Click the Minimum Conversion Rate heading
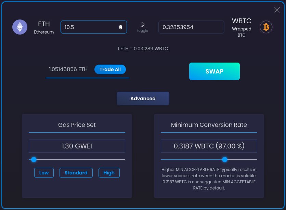Viewport: 286px width, 210px height. click(x=209, y=125)
